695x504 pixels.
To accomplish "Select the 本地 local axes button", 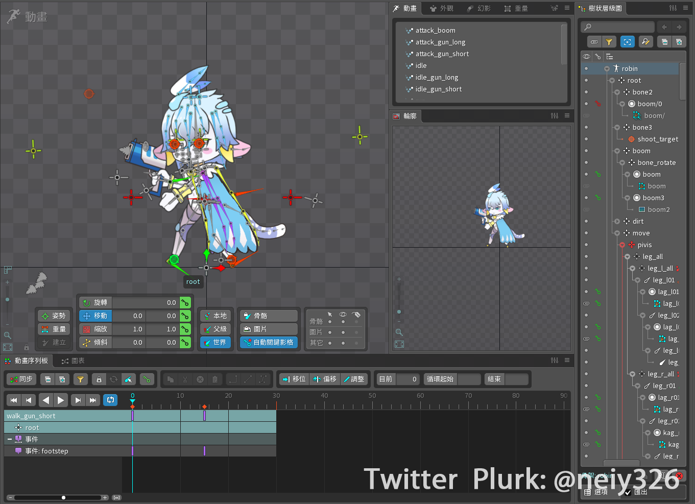I will 215,316.
